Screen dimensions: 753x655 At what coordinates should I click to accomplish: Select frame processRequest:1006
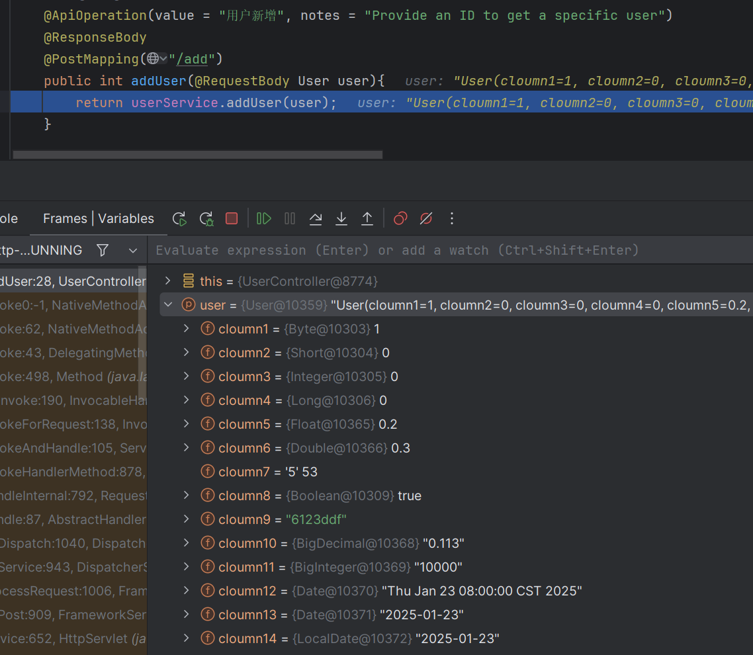(73, 591)
